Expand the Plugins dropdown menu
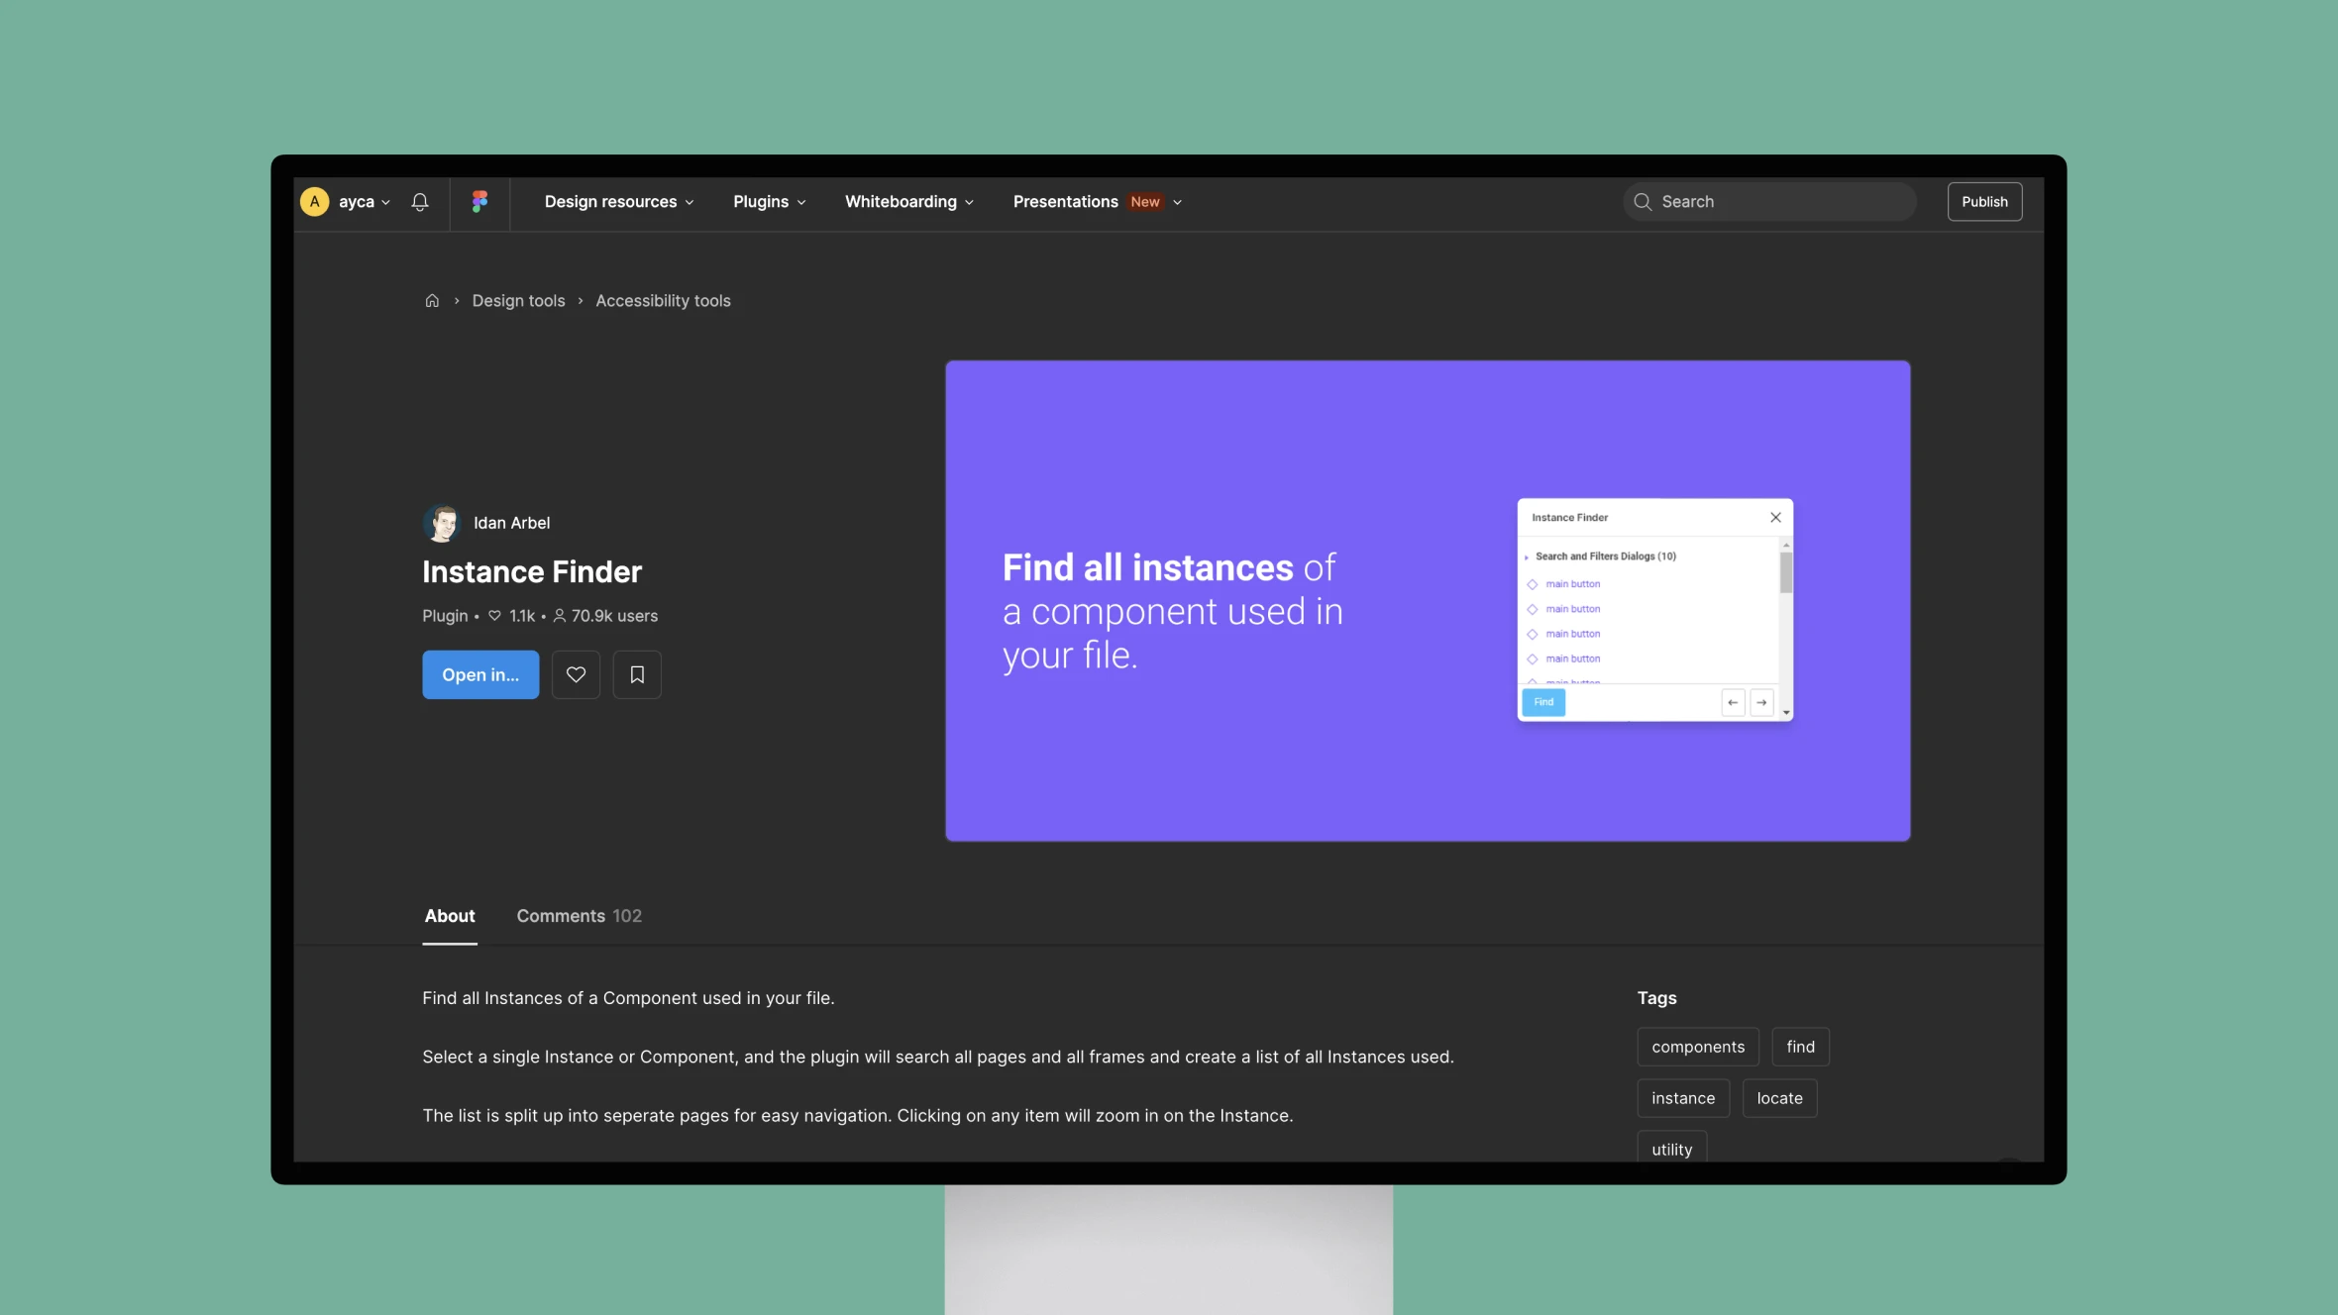The height and width of the screenshot is (1315, 2338). pyautogui.click(x=768, y=201)
